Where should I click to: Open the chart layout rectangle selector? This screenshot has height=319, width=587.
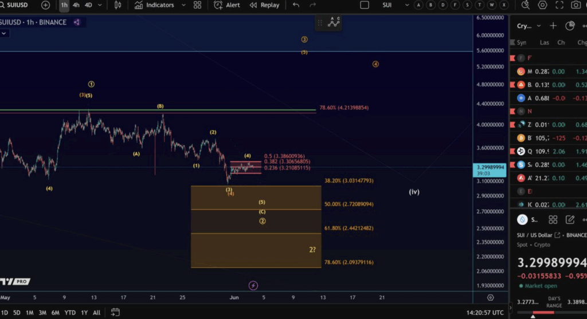pyautogui.click(x=364, y=5)
